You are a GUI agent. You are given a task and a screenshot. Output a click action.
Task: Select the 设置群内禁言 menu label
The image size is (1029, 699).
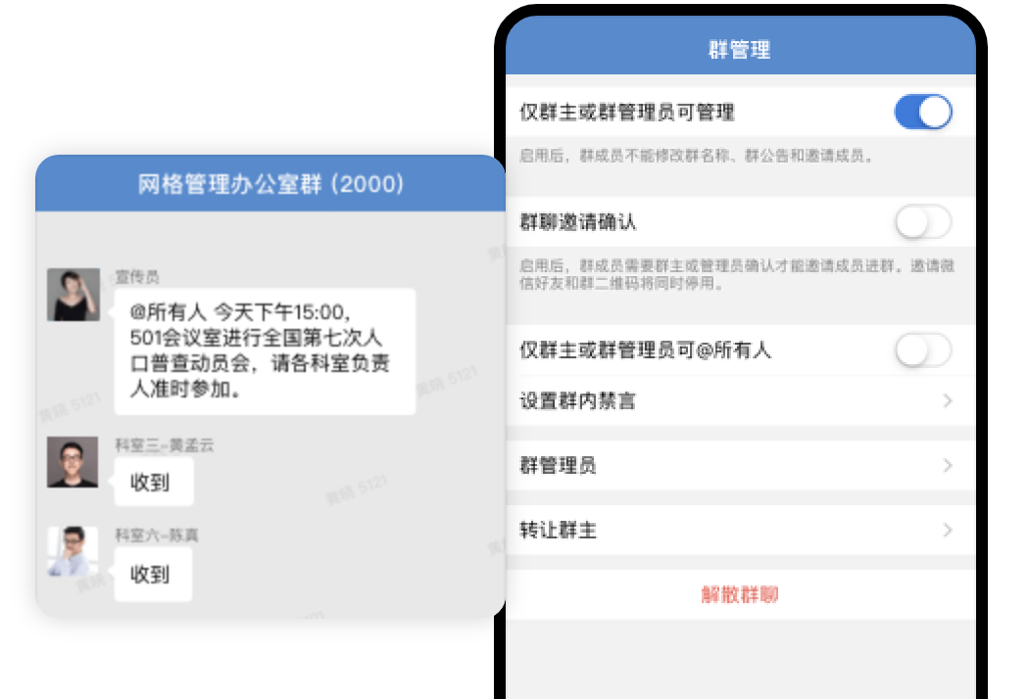tap(577, 401)
